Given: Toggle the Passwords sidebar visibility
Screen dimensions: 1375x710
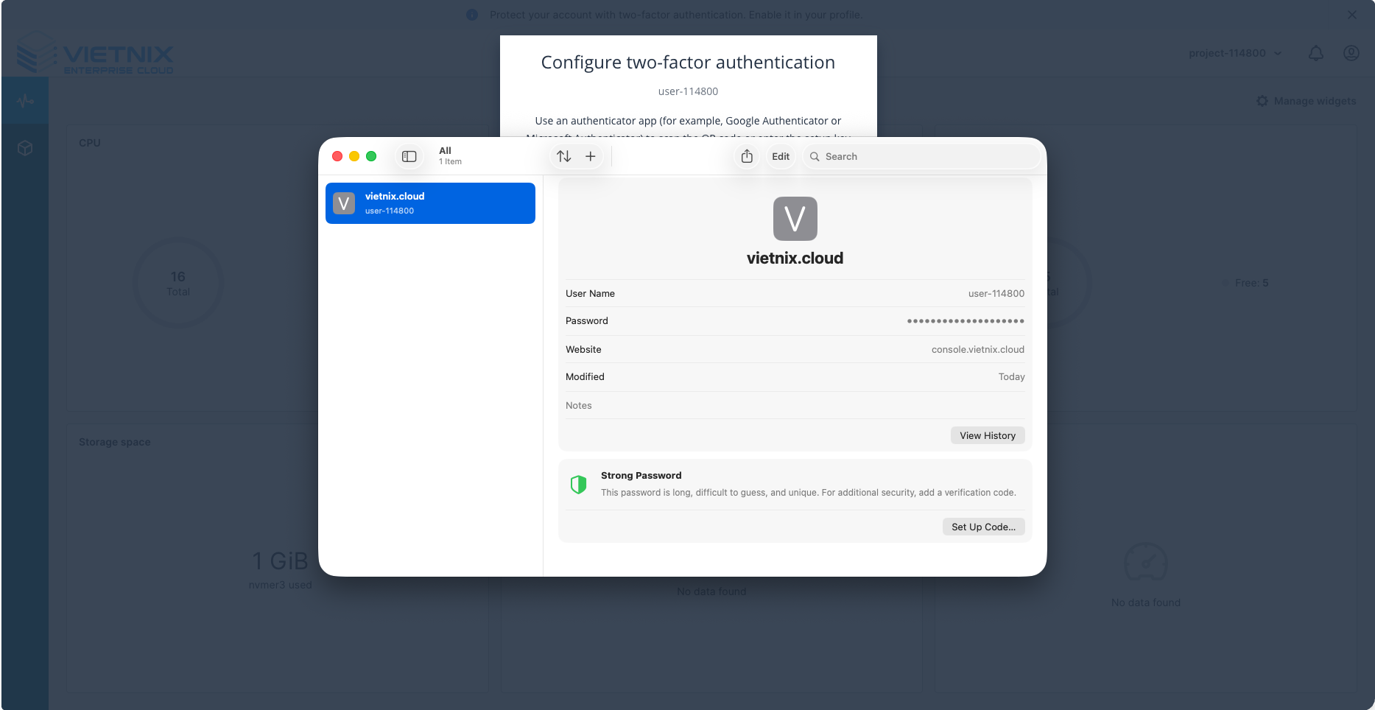Looking at the screenshot, I should [x=409, y=156].
